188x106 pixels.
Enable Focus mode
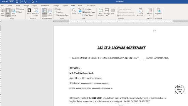(x=29, y=11)
